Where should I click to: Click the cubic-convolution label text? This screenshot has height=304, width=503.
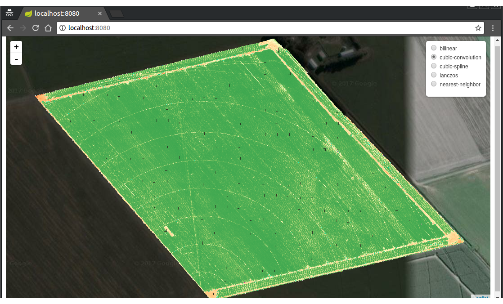(x=459, y=57)
